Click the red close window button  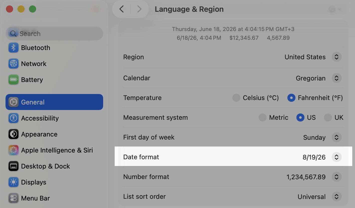pos(10,9)
